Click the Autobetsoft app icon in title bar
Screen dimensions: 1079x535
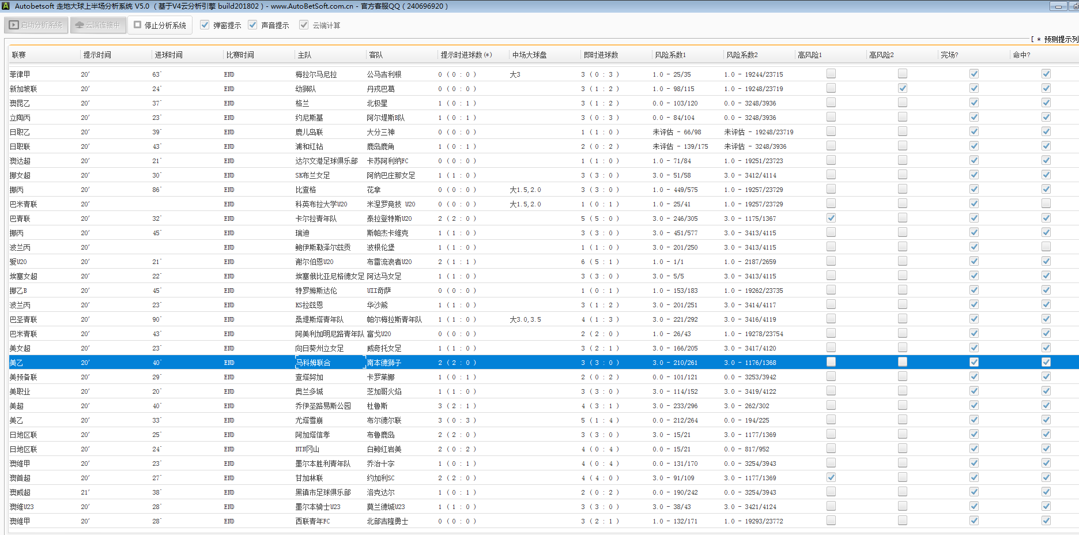tap(5, 6)
